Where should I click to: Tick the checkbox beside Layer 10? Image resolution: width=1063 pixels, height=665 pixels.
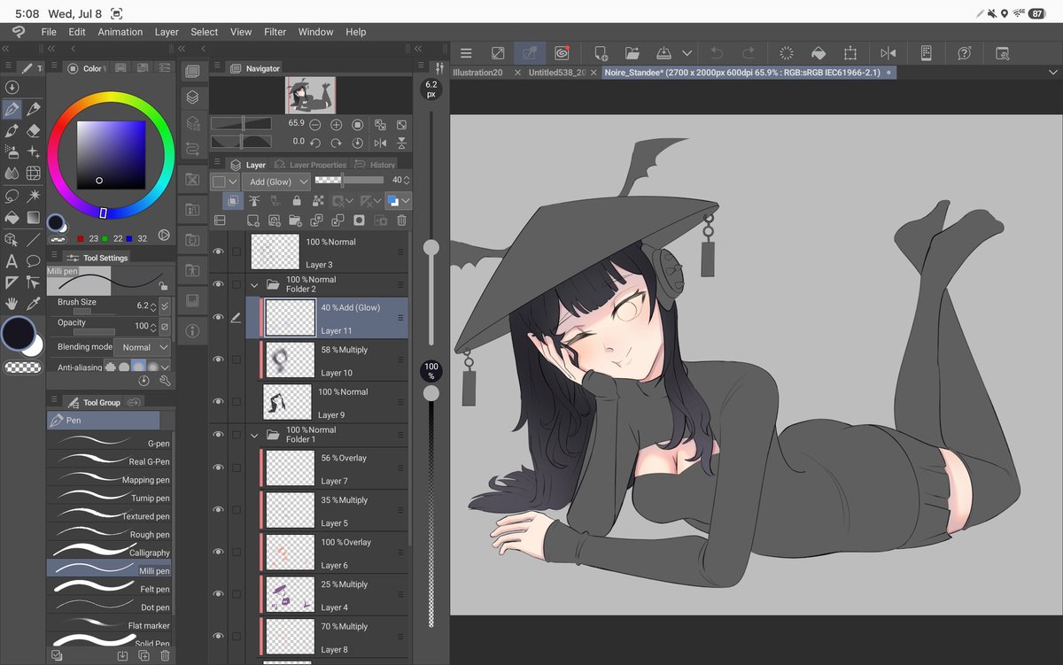click(x=237, y=360)
